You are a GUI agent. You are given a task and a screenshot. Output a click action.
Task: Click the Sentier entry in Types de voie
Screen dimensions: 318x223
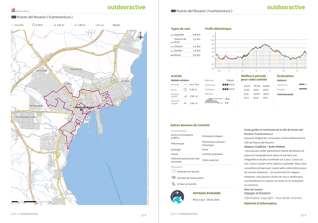click(x=178, y=51)
